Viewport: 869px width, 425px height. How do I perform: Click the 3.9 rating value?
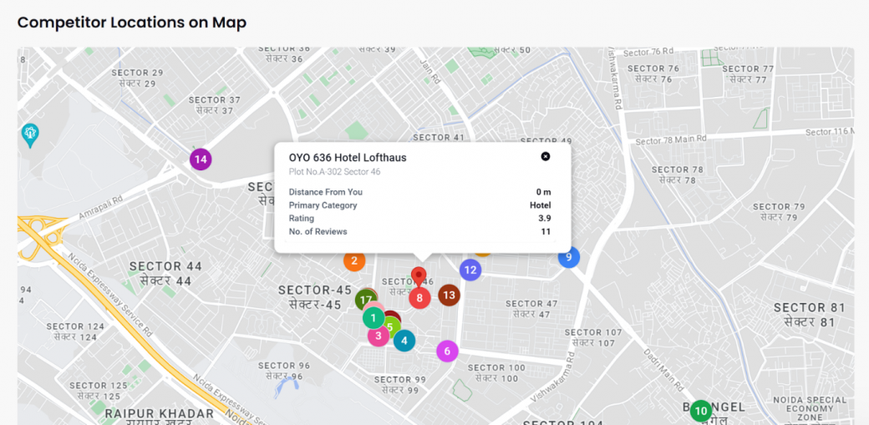[x=546, y=218]
